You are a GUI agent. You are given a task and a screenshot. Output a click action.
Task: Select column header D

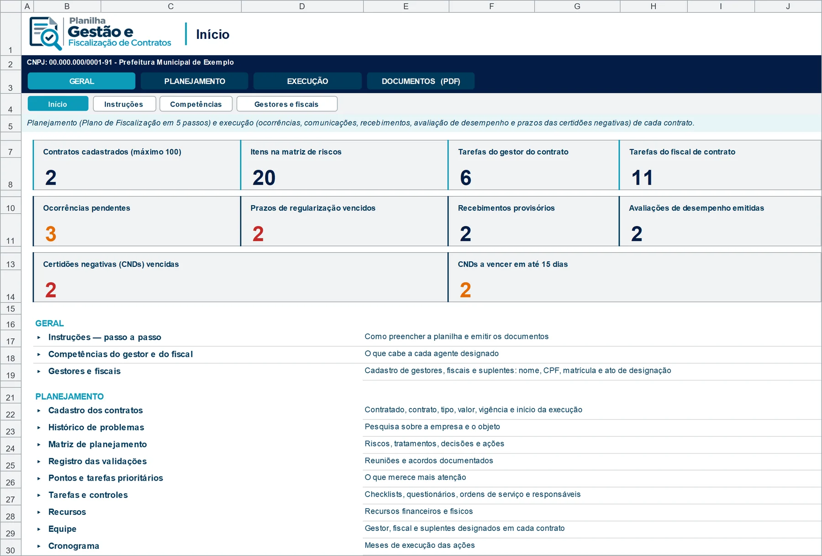pos(302,6)
